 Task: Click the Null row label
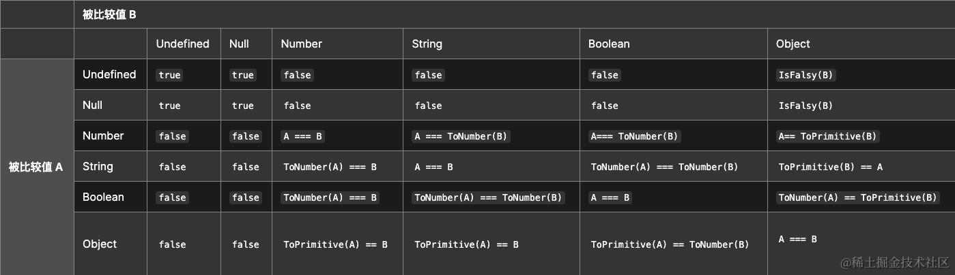pos(92,105)
